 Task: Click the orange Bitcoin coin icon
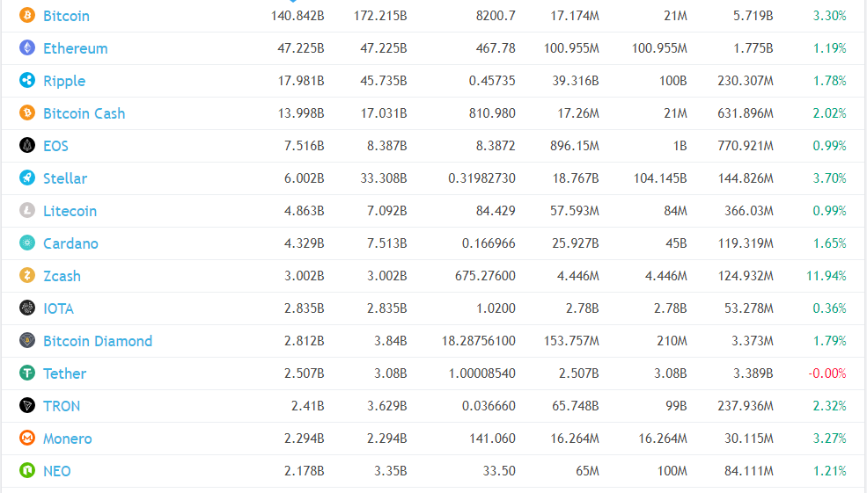click(x=27, y=16)
